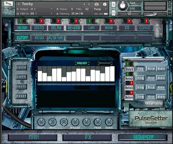The height and width of the screenshot is (144, 173).
Task: Select the ADSR effect tab
Action: point(109,28)
